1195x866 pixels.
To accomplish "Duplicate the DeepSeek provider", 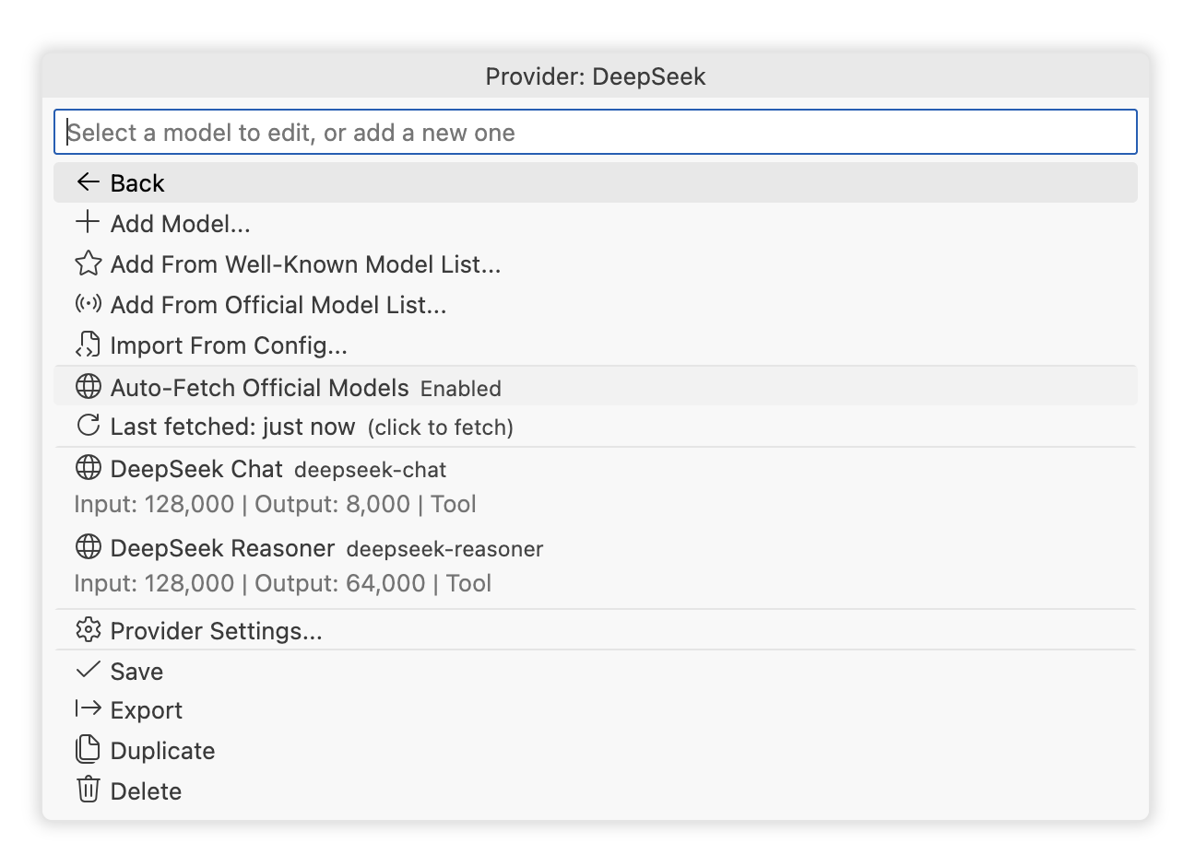I will [x=596, y=750].
